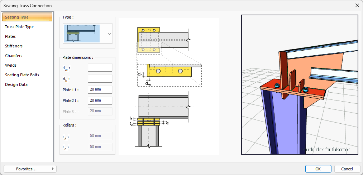Select Seating Type in the sidebar
The image size is (363, 175).
(17, 17)
